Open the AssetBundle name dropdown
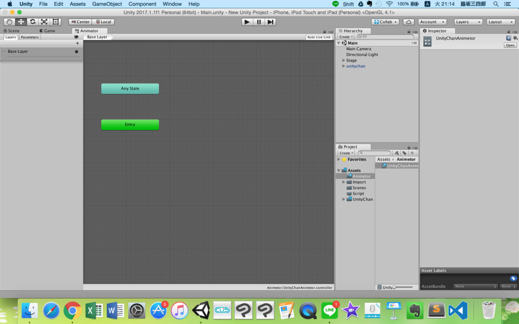The image size is (519, 324). tap(475, 287)
